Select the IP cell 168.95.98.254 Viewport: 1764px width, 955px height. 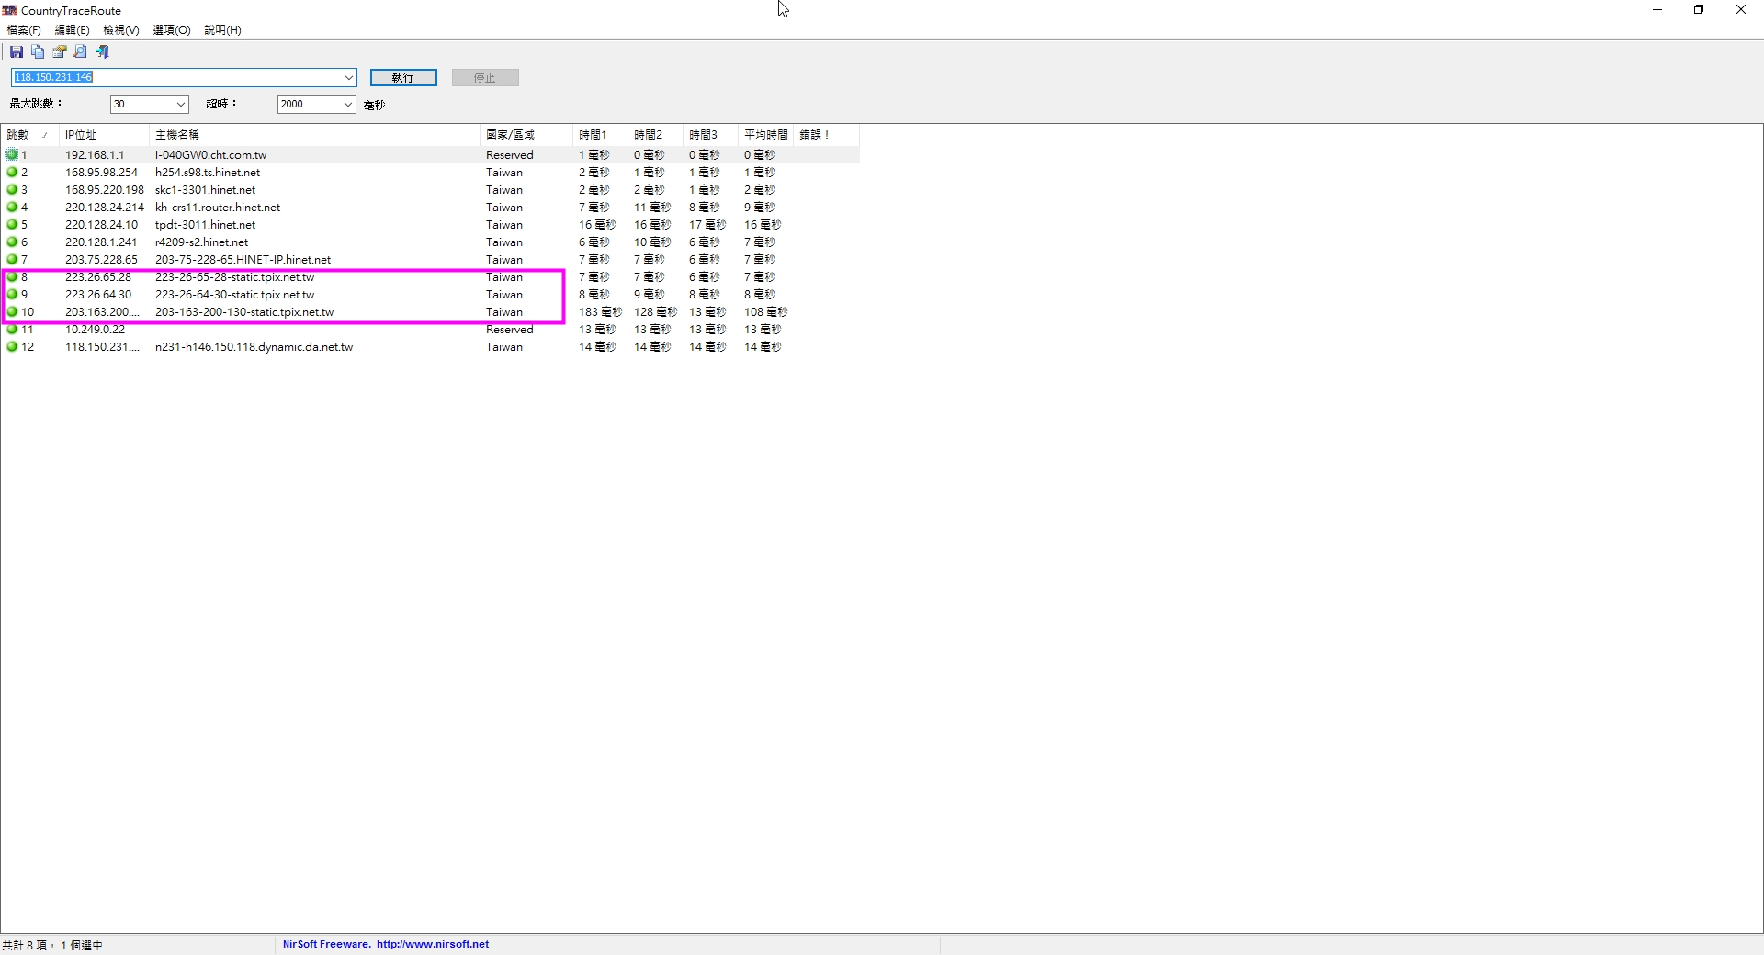(101, 173)
